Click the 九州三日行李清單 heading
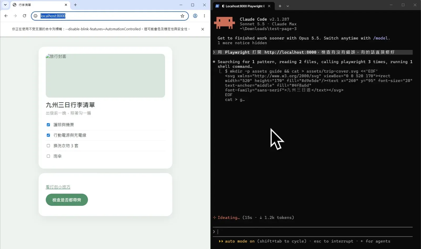The height and width of the screenshot is (249, 421). pyautogui.click(x=70, y=105)
